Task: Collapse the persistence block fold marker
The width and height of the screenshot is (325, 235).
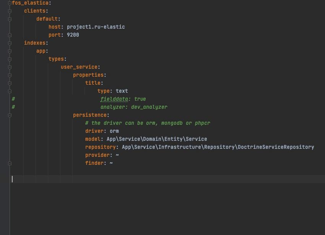Action: point(10,115)
